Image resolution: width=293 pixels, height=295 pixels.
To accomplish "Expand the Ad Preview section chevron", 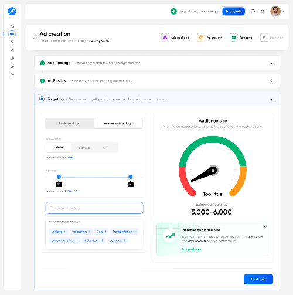I will point(272,81).
